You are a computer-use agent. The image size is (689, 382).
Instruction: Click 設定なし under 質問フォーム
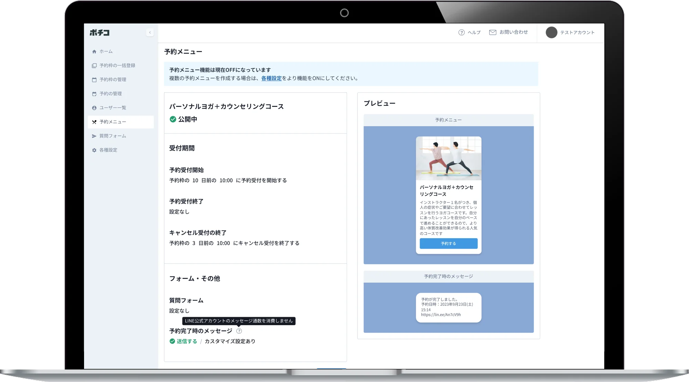tap(179, 311)
